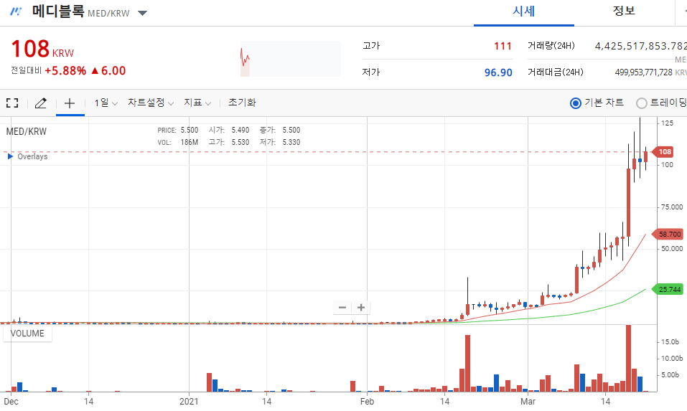Click the 고가 5.530 chart readout
687x411 pixels.
coord(229,142)
